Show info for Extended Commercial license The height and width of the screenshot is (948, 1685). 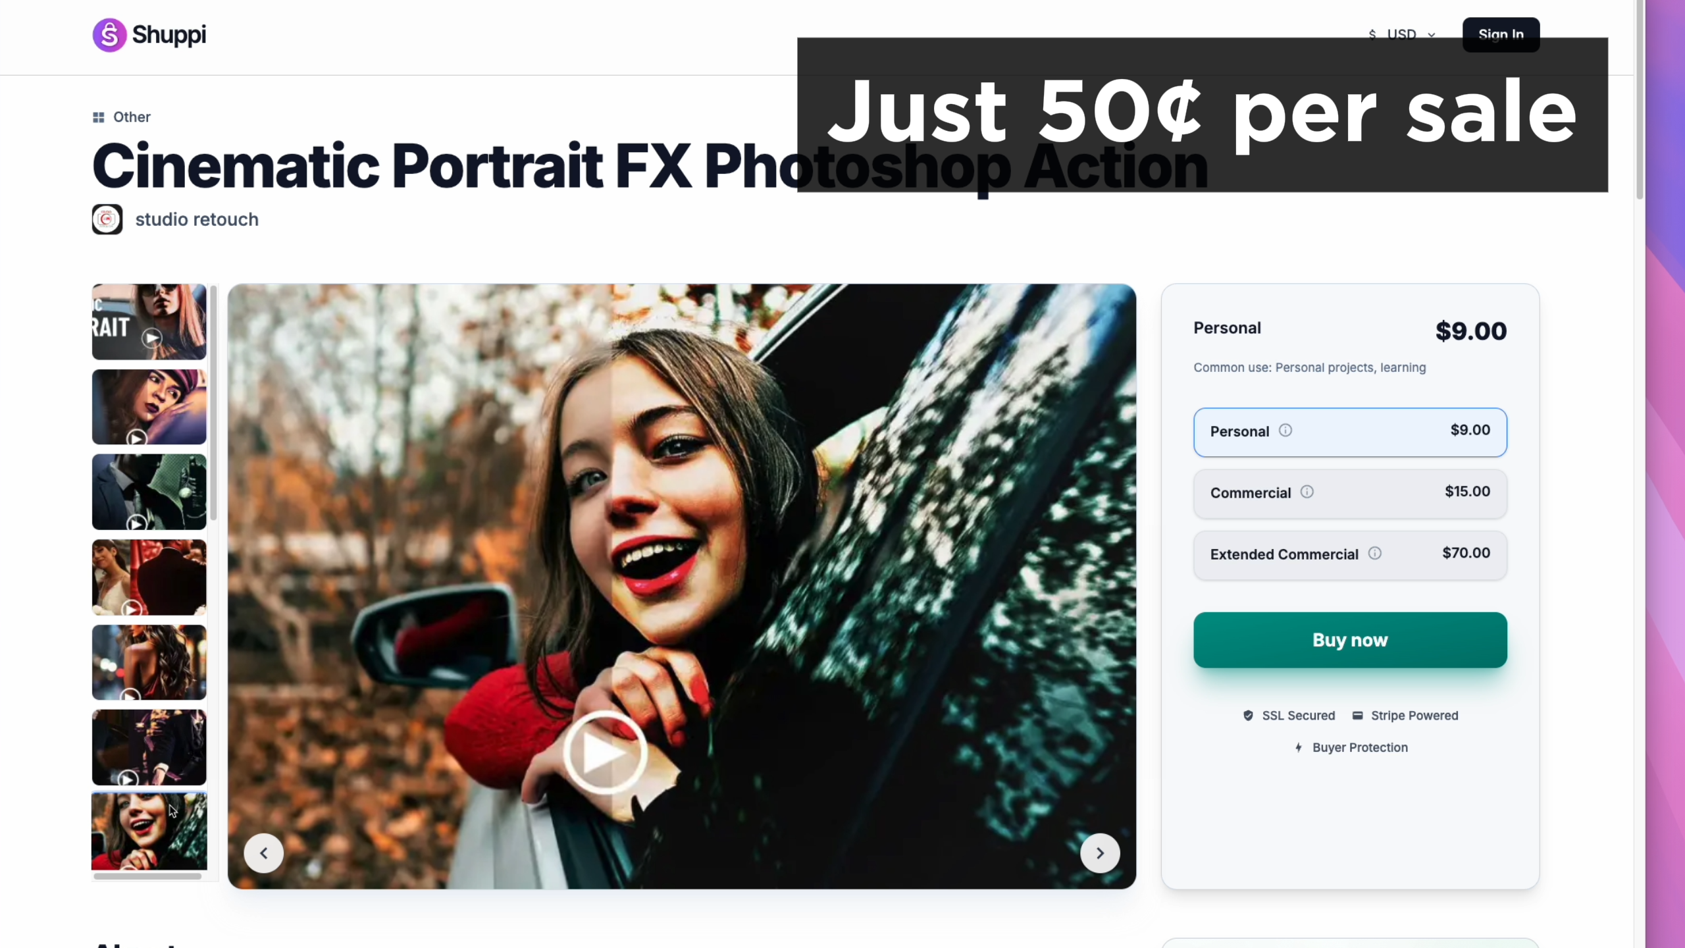pos(1374,554)
